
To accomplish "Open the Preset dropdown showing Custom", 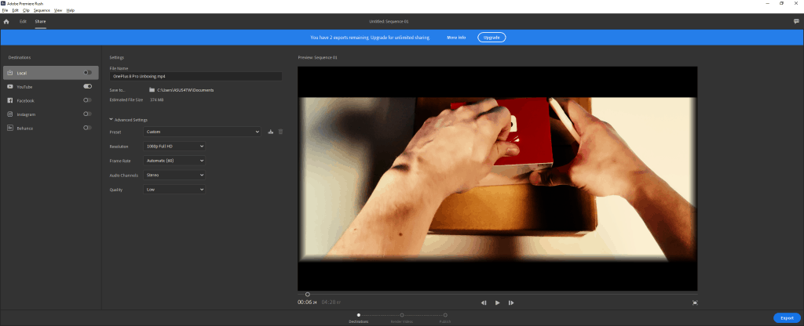I will click(x=202, y=132).
